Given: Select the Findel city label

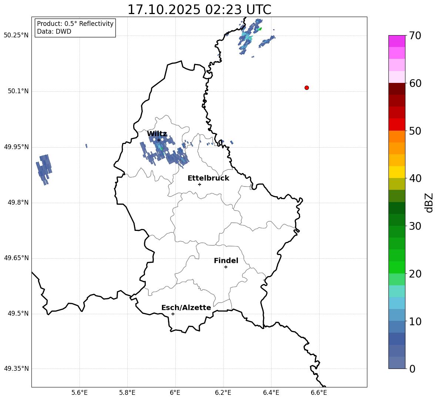Looking at the screenshot, I should [226, 260].
